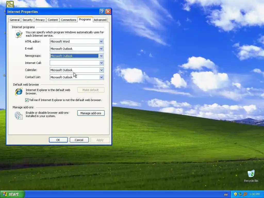Click the on-screen keyboard taskbar icon

point(226,194)
